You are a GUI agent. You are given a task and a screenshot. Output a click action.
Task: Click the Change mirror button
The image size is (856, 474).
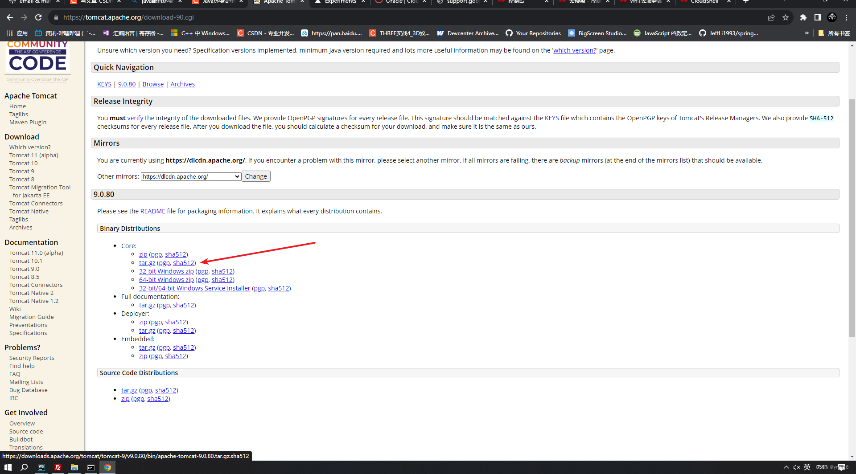point(256,176)
